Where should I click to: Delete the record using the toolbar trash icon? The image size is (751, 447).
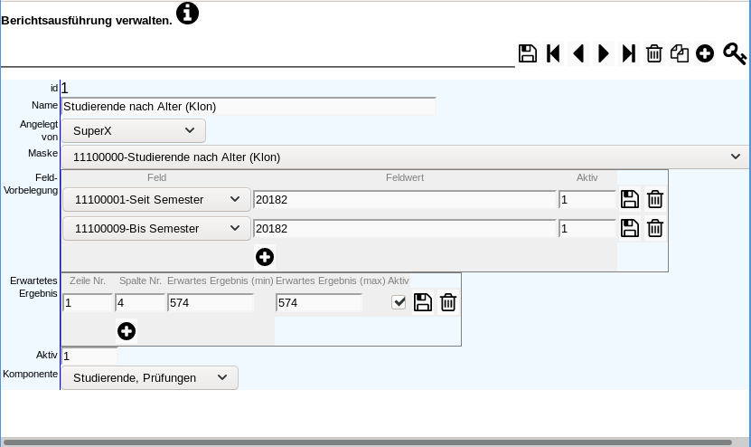[654, 53]
